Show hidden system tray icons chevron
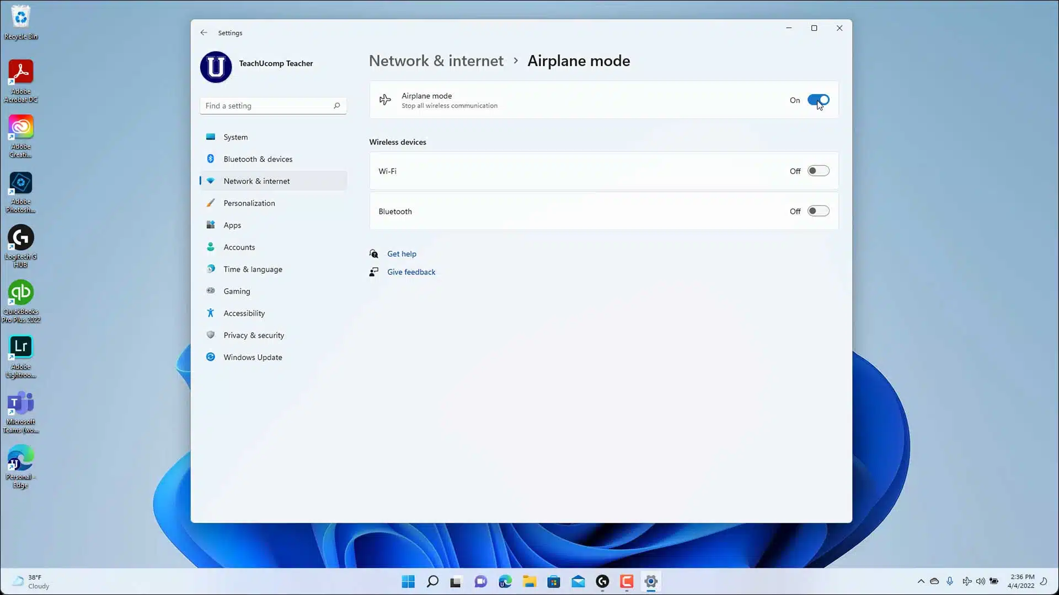The image size is (1059, 595). [x=921, y=581]
